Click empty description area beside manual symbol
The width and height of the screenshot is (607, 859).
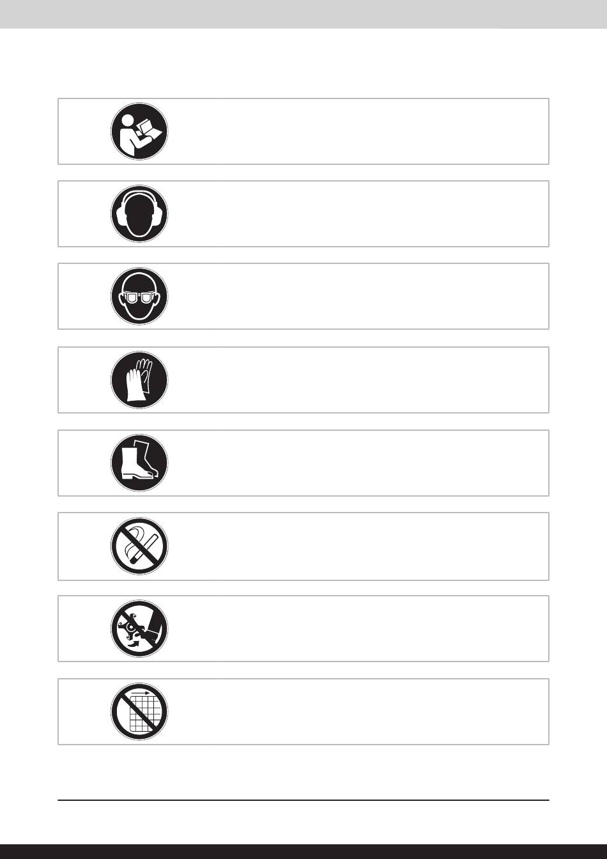(358, 132)
